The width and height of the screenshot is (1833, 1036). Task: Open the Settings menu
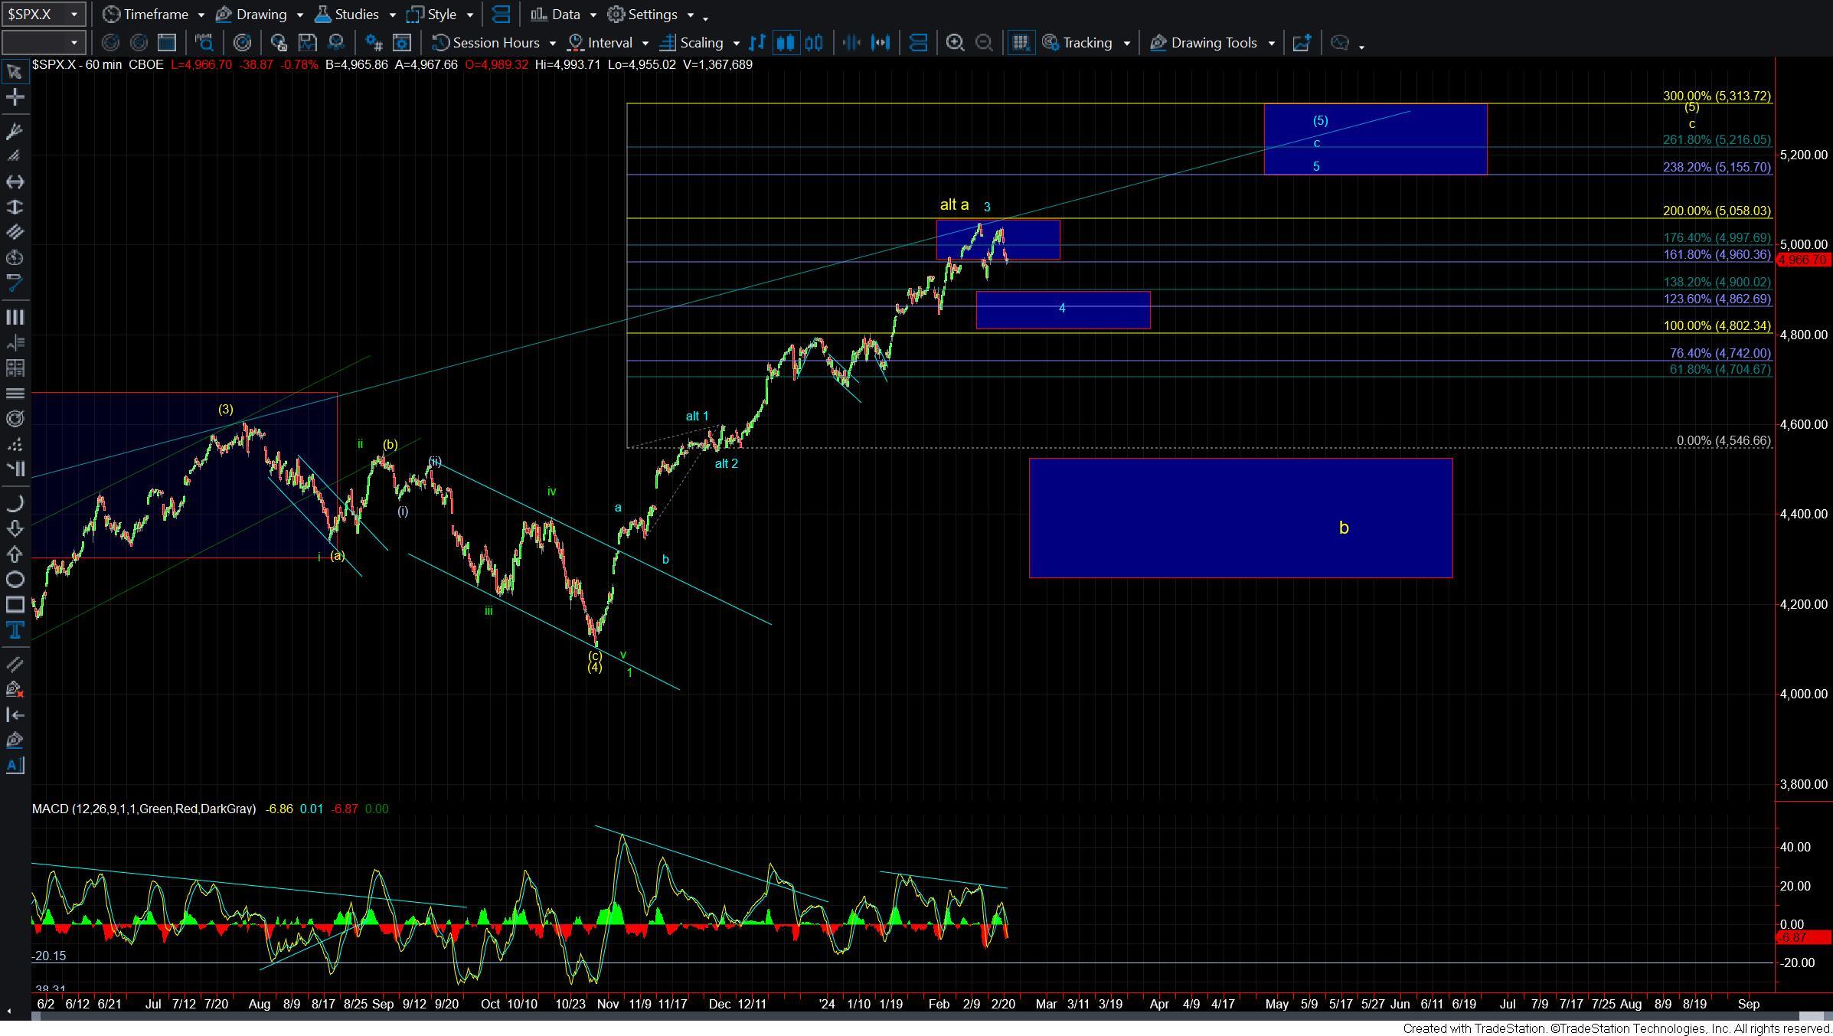[x=651, y=15]
